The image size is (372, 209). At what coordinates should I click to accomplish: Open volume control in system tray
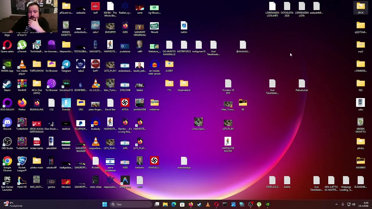click(x=354, y=204)
